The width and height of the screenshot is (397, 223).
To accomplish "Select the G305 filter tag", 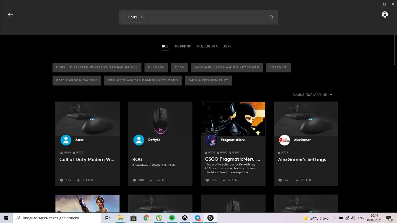I will pos(179,67).
